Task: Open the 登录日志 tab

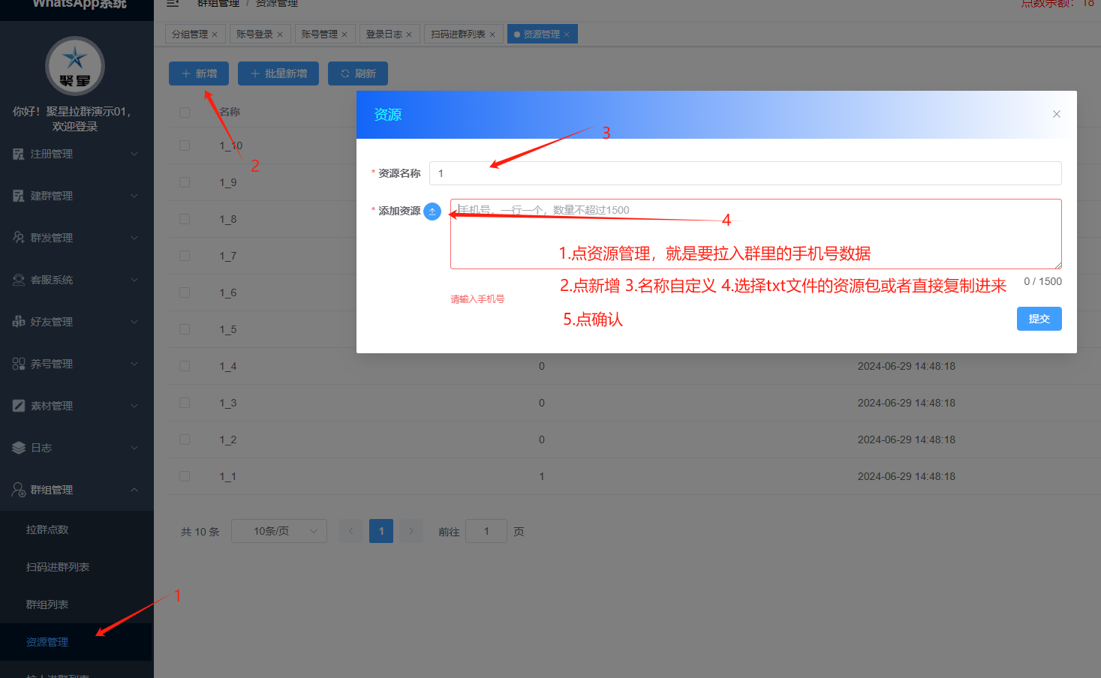Action: click(384, 34)
